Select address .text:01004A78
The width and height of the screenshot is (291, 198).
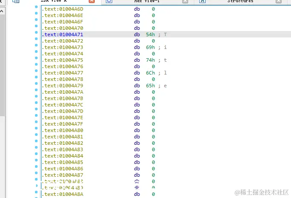(x=63, y=79)
